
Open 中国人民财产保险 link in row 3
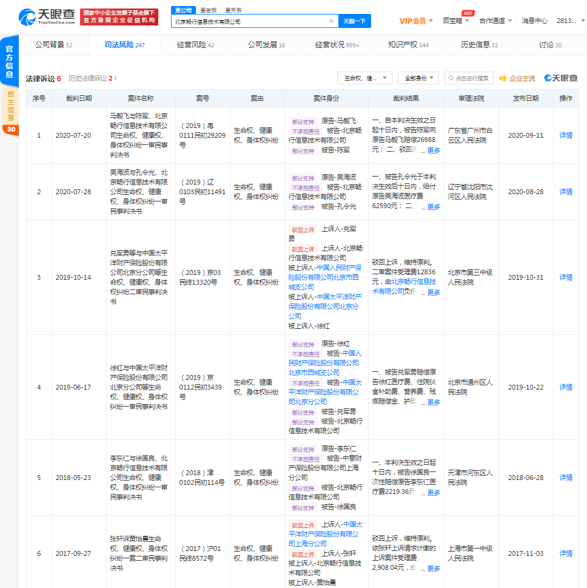coord(324,277)
